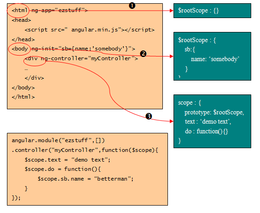Select the closing </html> tag
260x213 pixels.
(x=23, y=97)
